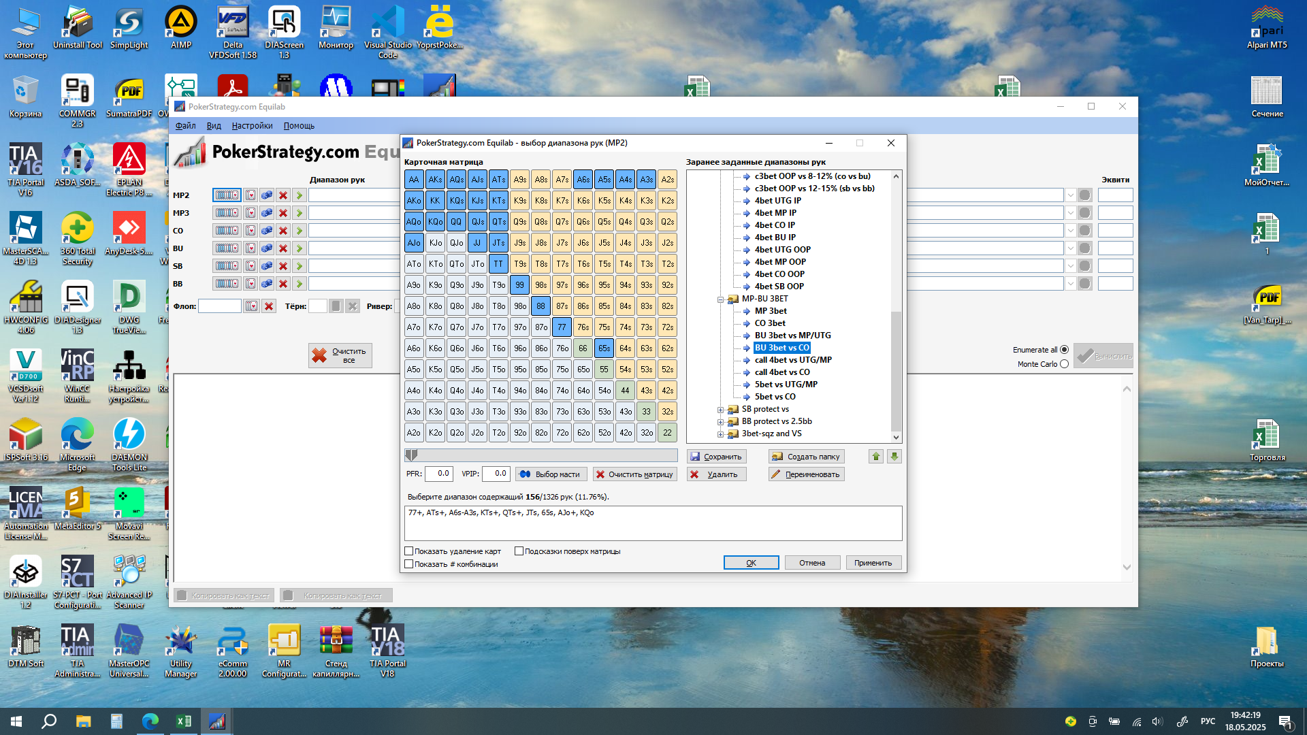Screen dimensions: 1307x735
Task: Launch AIMP from desktop
Action: coord(181,28)
